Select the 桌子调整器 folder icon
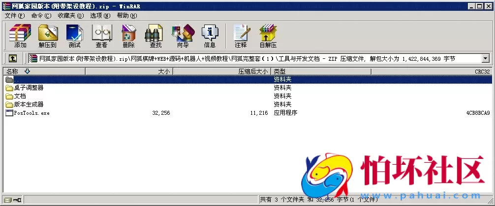The height and width of the screenshot is (206, 495). click(9, 88)
